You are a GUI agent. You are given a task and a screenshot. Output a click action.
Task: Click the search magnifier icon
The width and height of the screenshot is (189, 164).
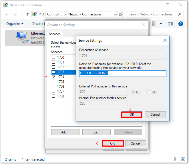[180, 14]
